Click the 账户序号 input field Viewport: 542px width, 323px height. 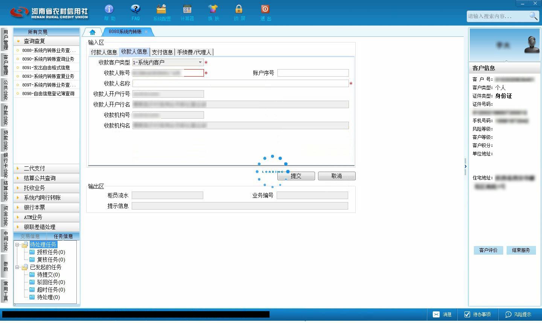coord(313,73)
